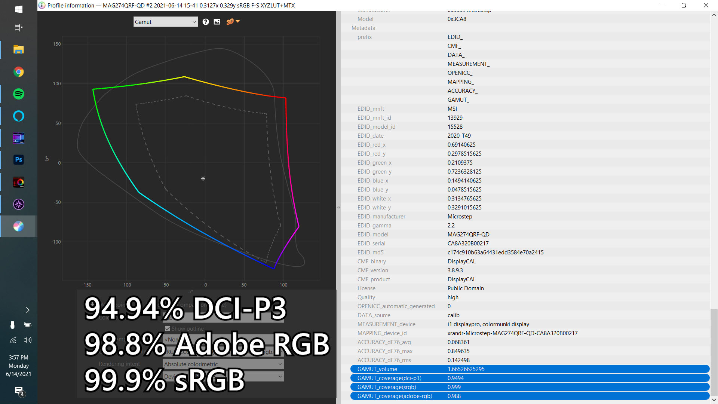The width and height of the screenshot is (718, 404).
Task: Show hidden tray icons chevron
Action: point(27,310)
